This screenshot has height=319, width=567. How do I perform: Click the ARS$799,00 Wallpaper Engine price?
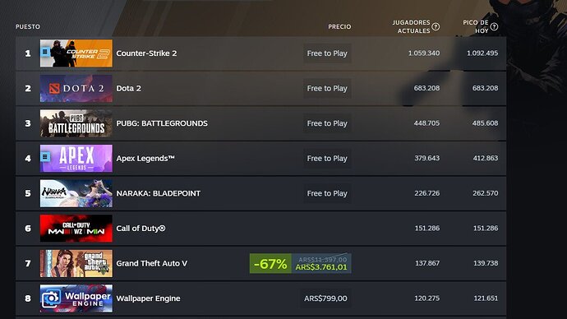[325, 298]
